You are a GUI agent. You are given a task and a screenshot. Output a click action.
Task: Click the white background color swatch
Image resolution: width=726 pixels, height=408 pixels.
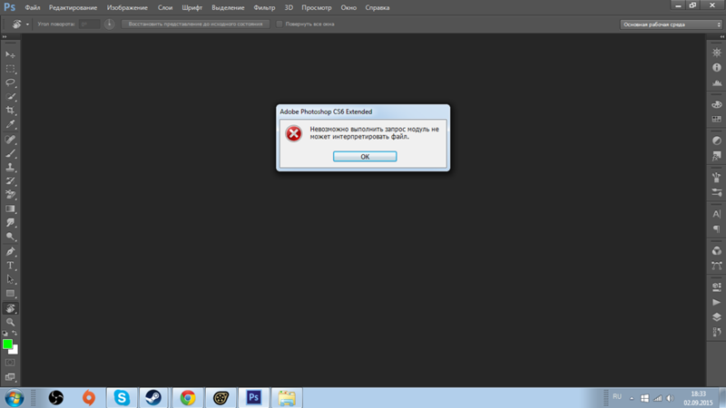(15, 351)
